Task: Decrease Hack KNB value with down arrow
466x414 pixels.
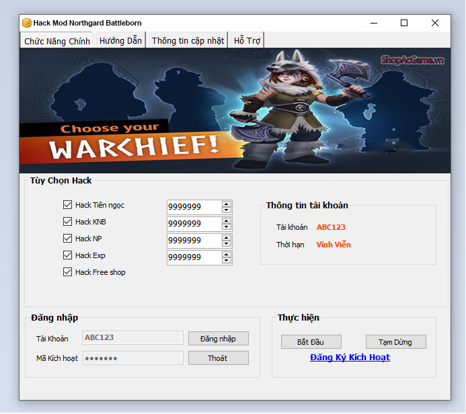Action: 227,227
